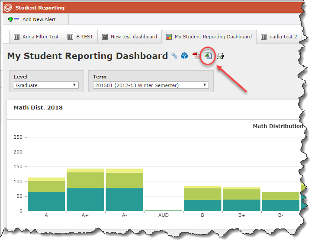Click the Student Reporting logo icon

(8, 7)
